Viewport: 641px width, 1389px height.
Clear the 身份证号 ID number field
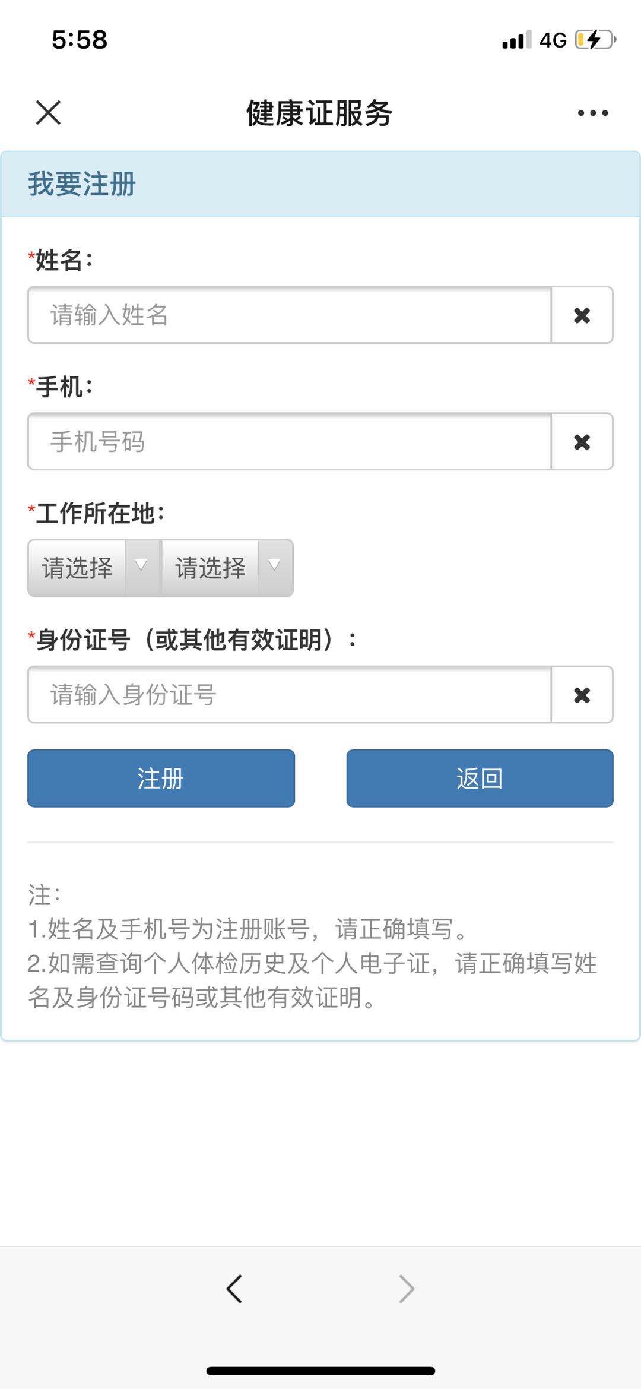[x=582, y=695]
